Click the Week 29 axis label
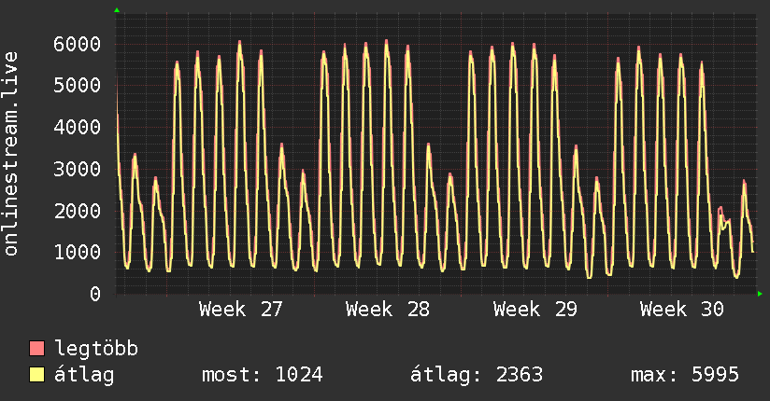The height and width of the screenshot is (401, 770). click(535, 310)
